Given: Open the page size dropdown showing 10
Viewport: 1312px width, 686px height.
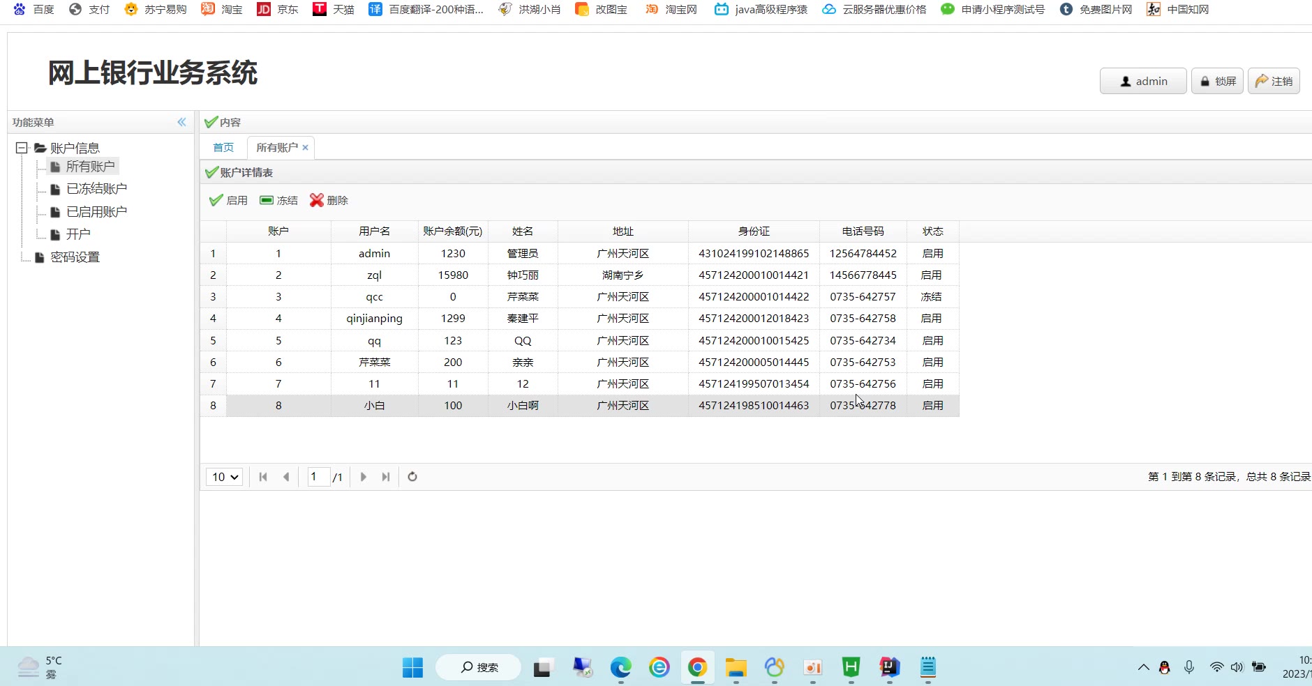Looking at the screenshot, I should click(225, 477).
